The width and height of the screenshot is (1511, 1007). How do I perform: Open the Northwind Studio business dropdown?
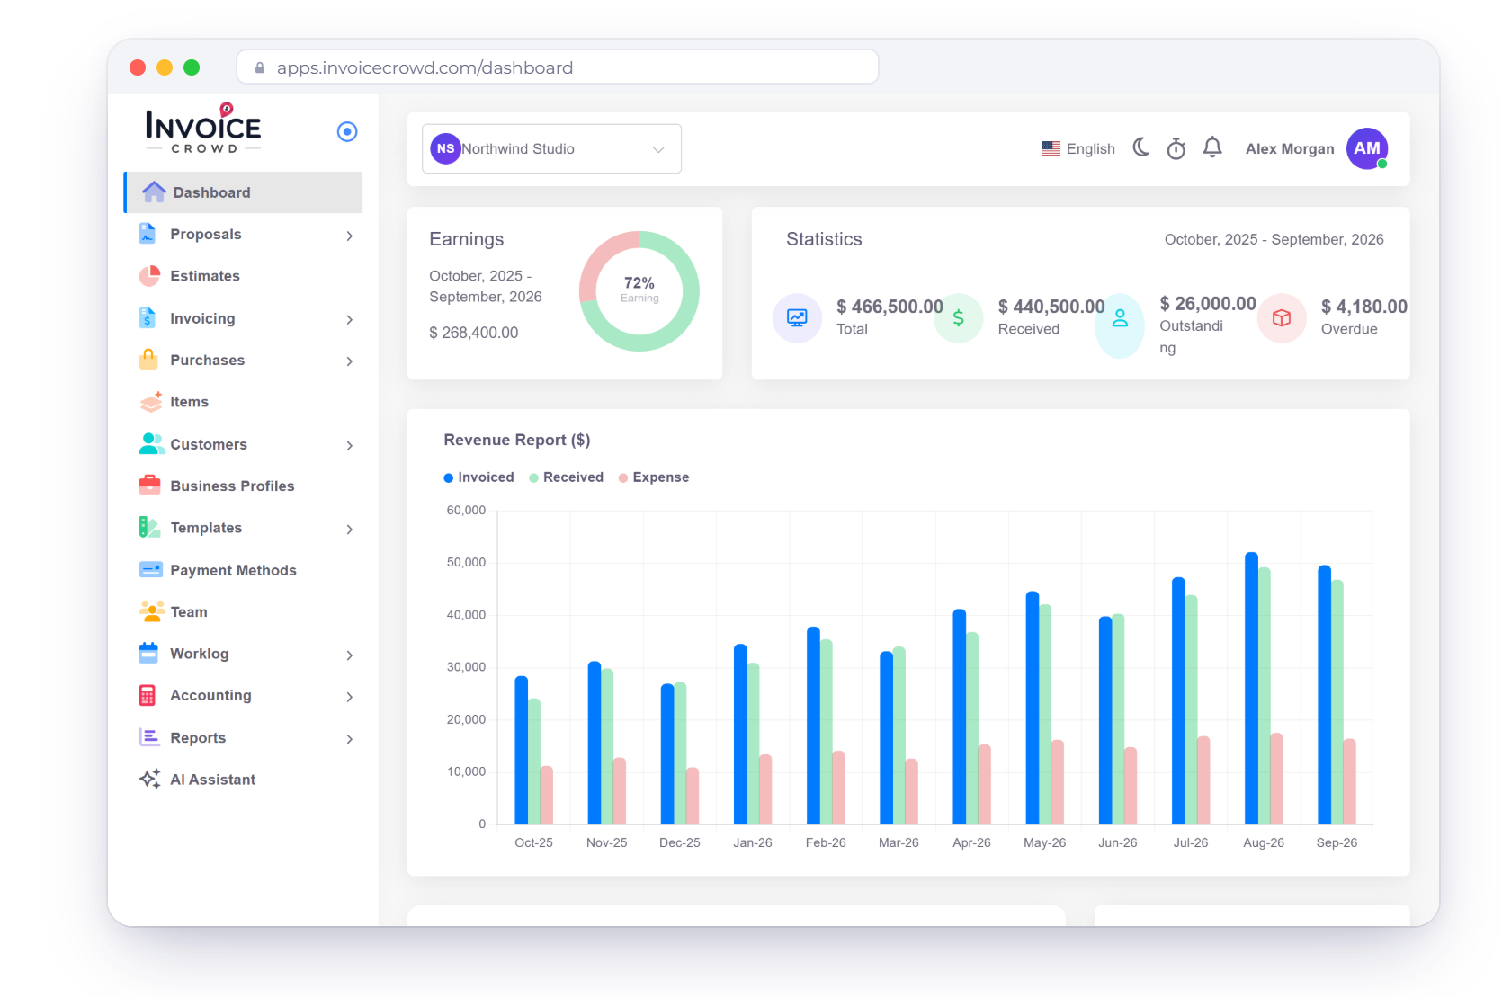click(551, 148)
